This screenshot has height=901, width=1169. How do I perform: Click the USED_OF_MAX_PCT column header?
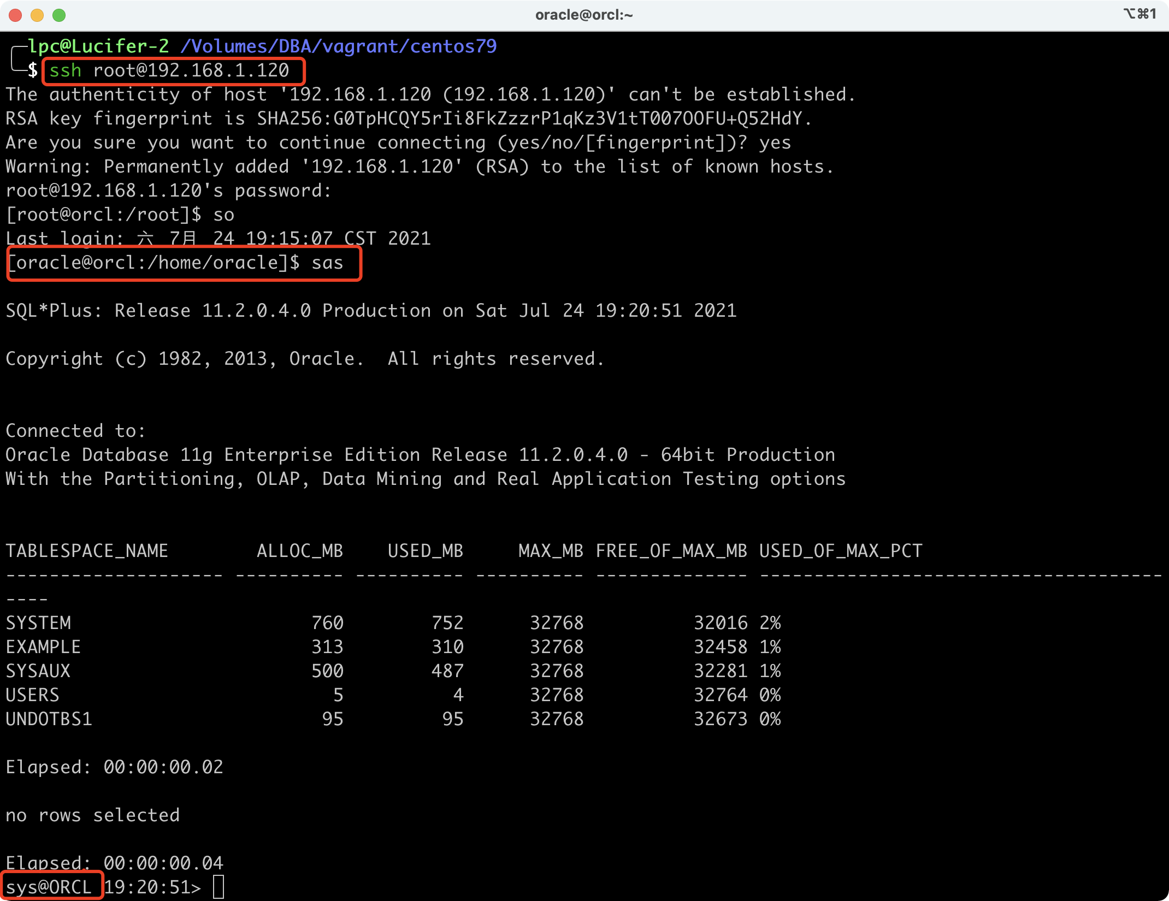[x=841, y=551]
